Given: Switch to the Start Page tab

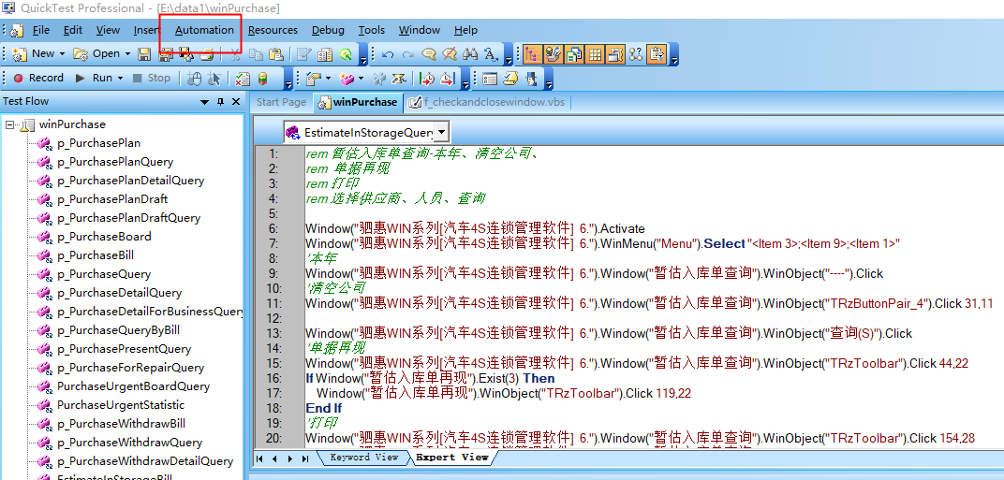Looking at the screenshot, I should click(281, 102).
